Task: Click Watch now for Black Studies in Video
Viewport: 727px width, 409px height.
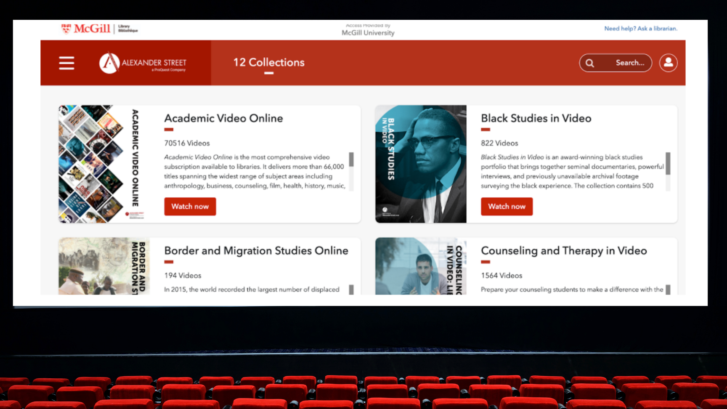Action: [x=507, y=207]
